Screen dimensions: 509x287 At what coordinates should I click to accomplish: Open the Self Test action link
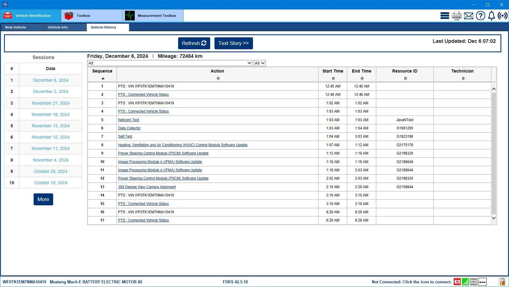click(x=125, y=136)
